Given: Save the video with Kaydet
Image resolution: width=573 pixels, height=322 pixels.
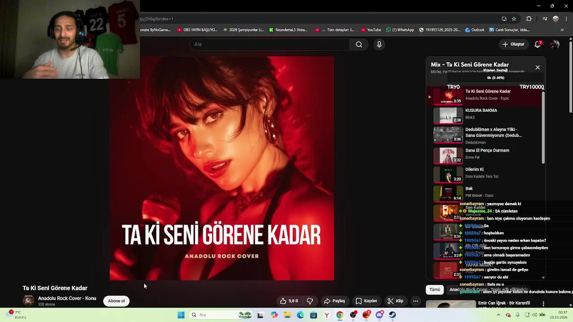Looking at the screenshot, I should 366,301.
